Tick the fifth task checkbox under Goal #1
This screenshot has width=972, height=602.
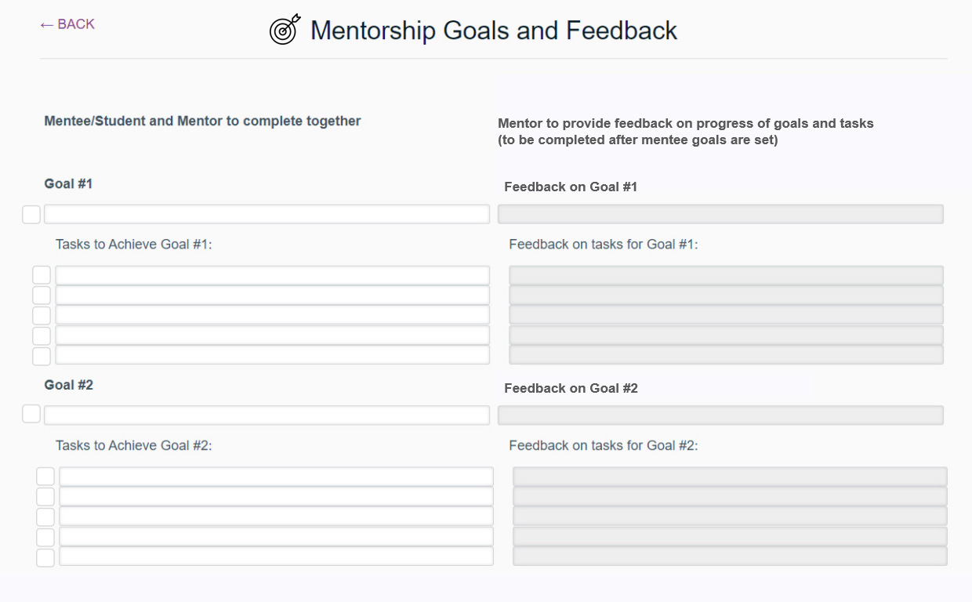click(x=42, y=356)
